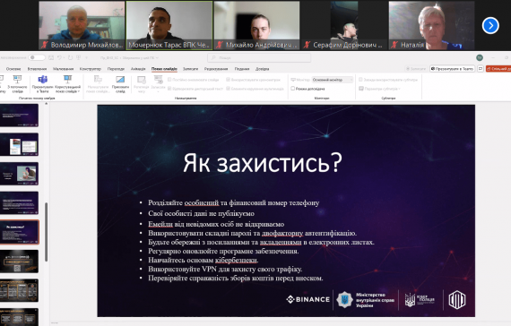Click the Undo arrow icon

click(x=59, y=57)
